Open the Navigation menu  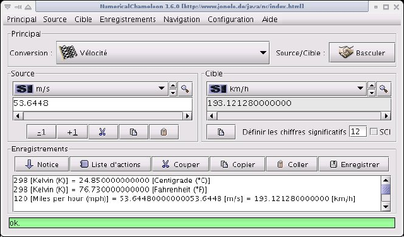tap(182, 20)
